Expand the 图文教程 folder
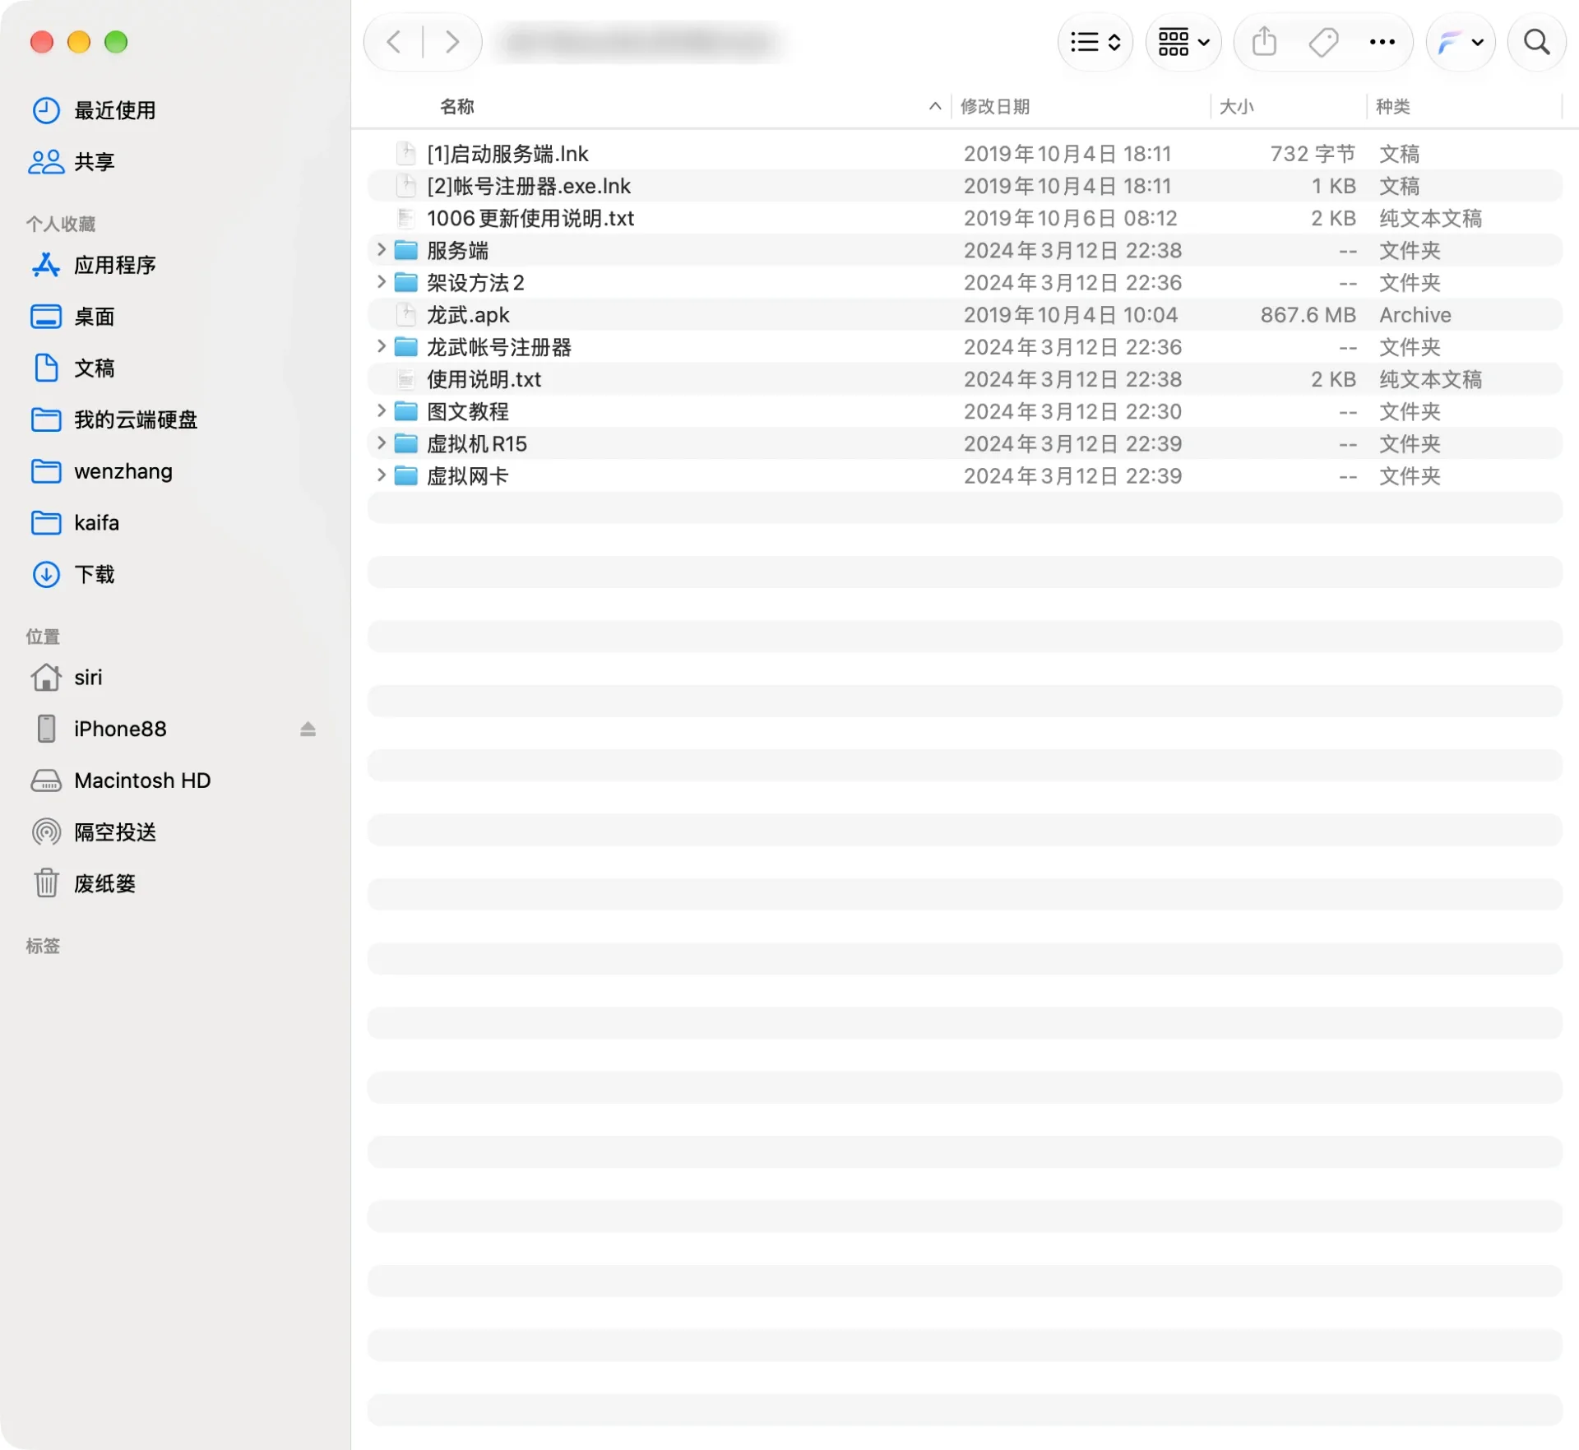This screenshot has width=1579, height=1450. (x=381, y=411)
